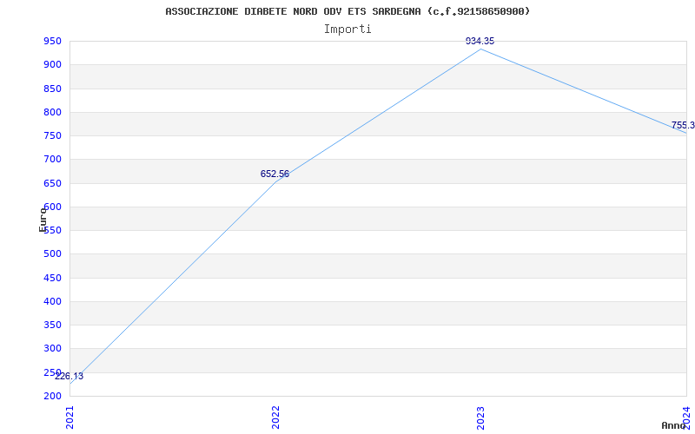695x434 pixels.
Task: Click the 650 y-axis tick label
Action: tap(52, 183)
